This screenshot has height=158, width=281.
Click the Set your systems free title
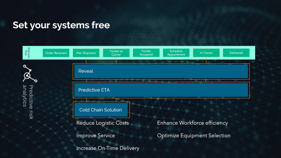[61, 25]
